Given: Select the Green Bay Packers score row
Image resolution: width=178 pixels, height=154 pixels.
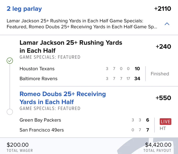Looking at the screenshot, I should [84, 120].
